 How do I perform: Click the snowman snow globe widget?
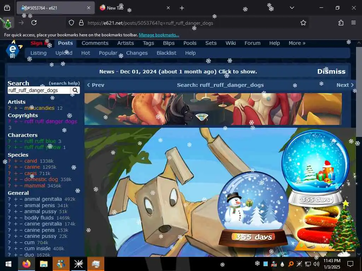[x=253, y=209]
